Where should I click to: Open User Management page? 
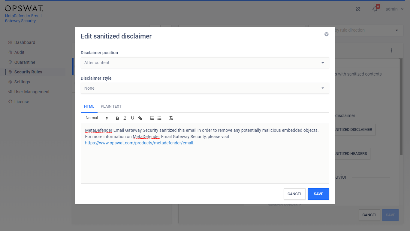(32, 92)
